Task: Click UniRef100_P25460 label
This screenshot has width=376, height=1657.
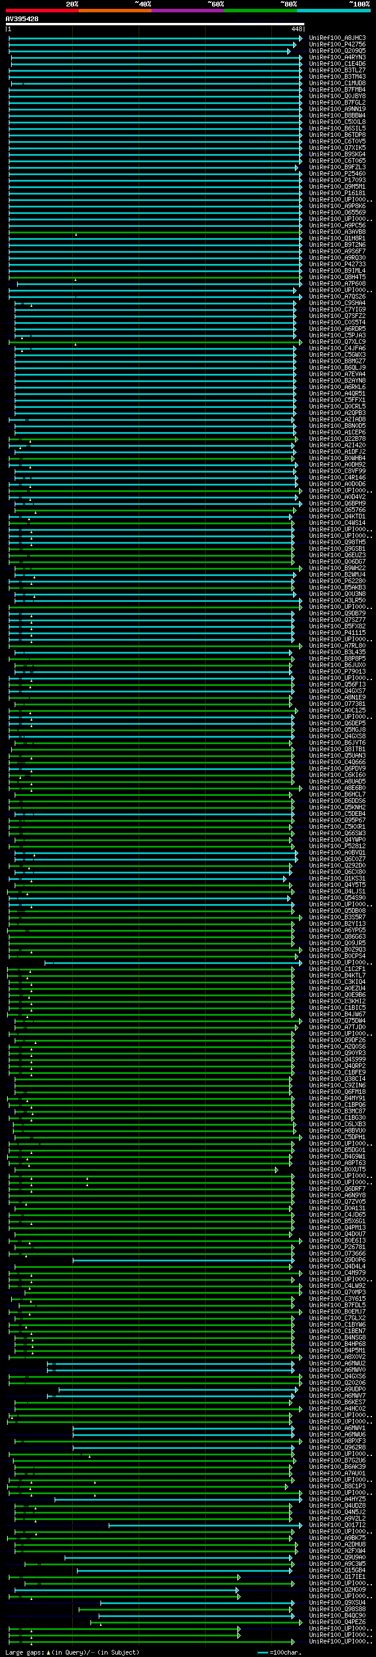Action: coord(337,173)
